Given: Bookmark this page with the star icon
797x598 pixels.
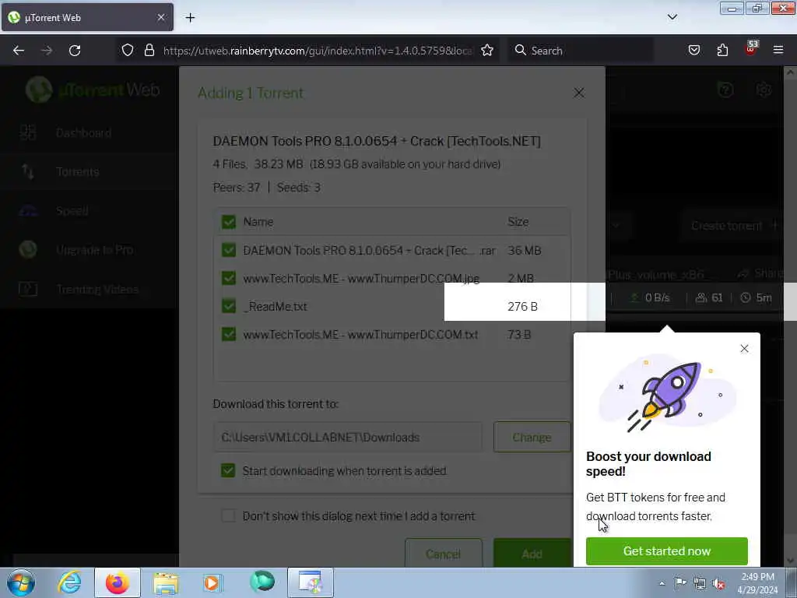Looking at the screenshot, I should click(x=487, y=50).
